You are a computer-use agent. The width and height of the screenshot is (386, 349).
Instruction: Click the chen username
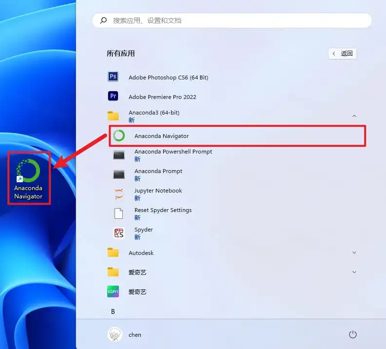(x=135, y=335)
